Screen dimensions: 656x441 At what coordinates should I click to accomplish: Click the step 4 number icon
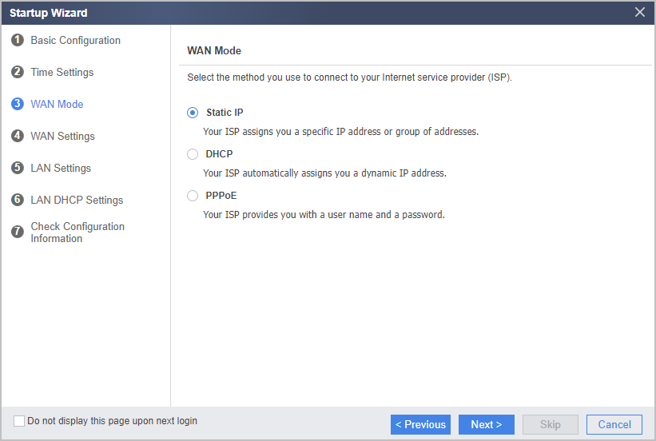[x=17, y=136]
